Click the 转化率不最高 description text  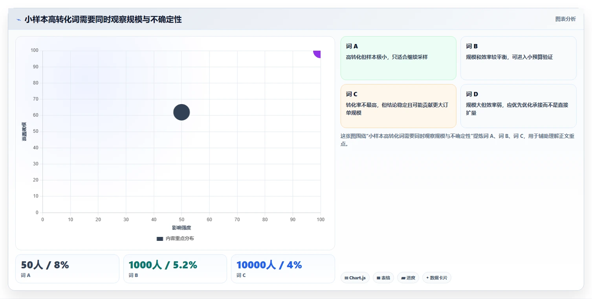tap(397, 109)
